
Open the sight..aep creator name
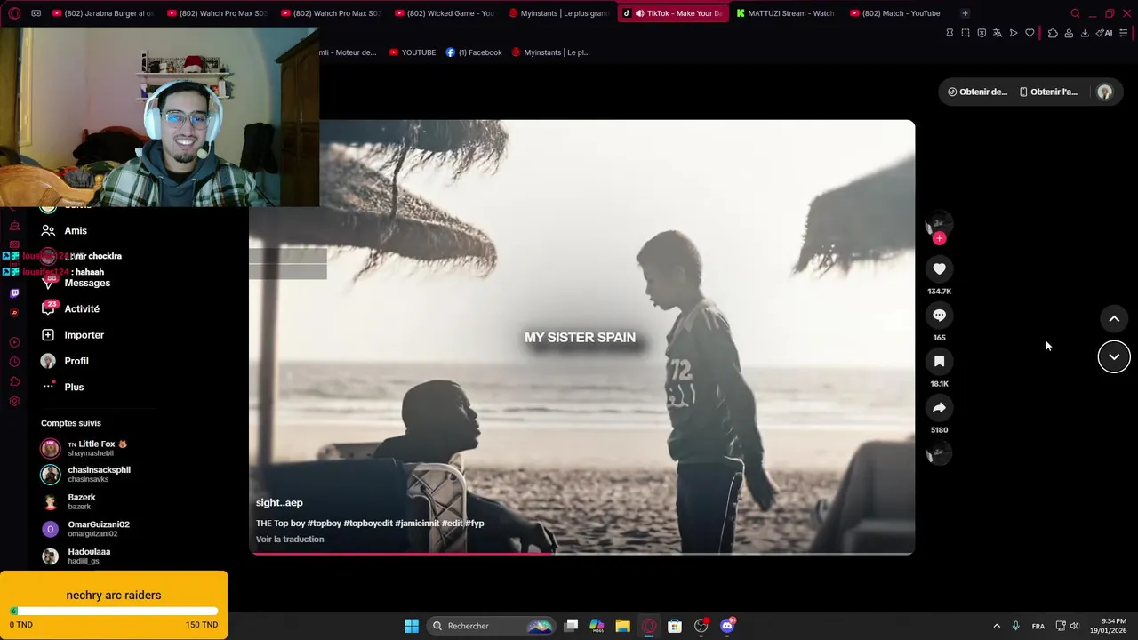point(279,503)
